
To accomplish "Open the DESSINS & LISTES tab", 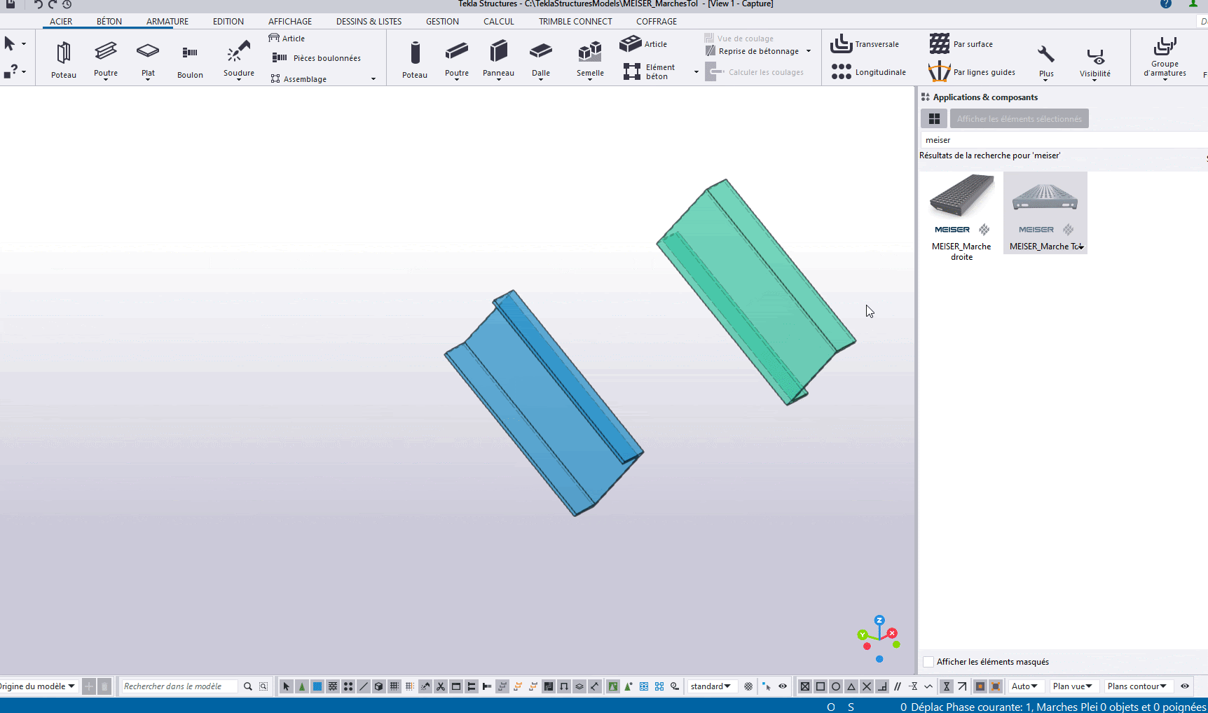I will 369,22.
